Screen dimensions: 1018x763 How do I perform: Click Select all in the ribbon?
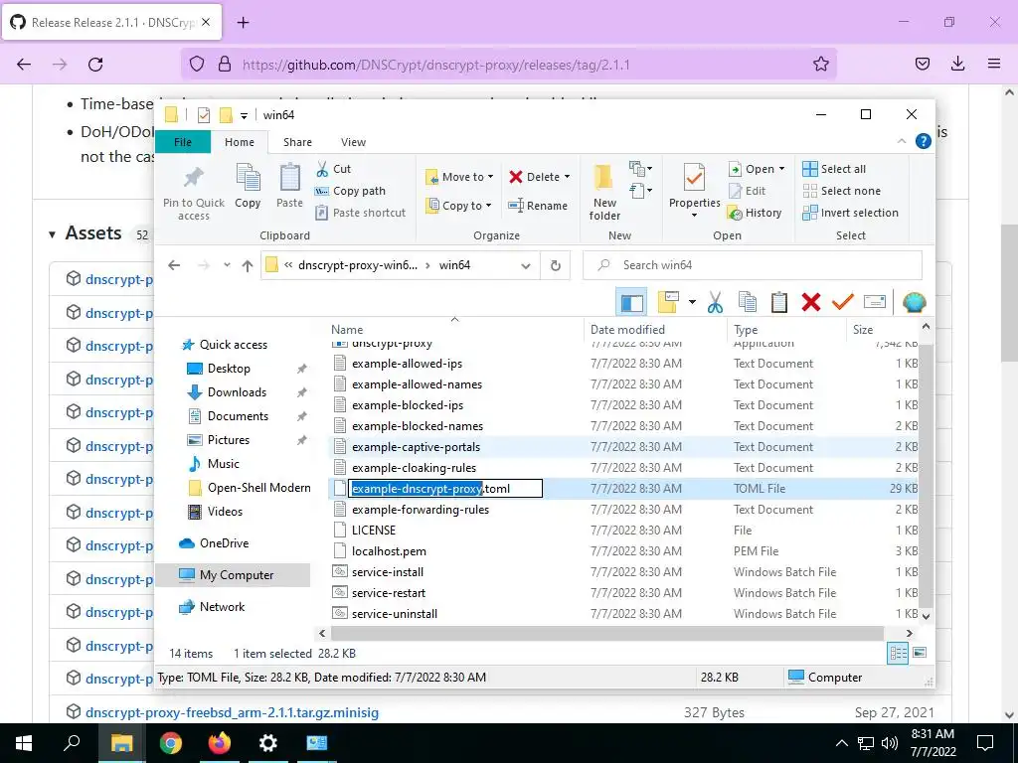pyautogui.click(x=834, y=169)
